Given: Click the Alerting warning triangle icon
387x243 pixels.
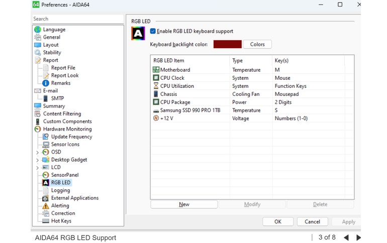Looking at the screenshot, I should pyautogui.click(x=46, y=206).
